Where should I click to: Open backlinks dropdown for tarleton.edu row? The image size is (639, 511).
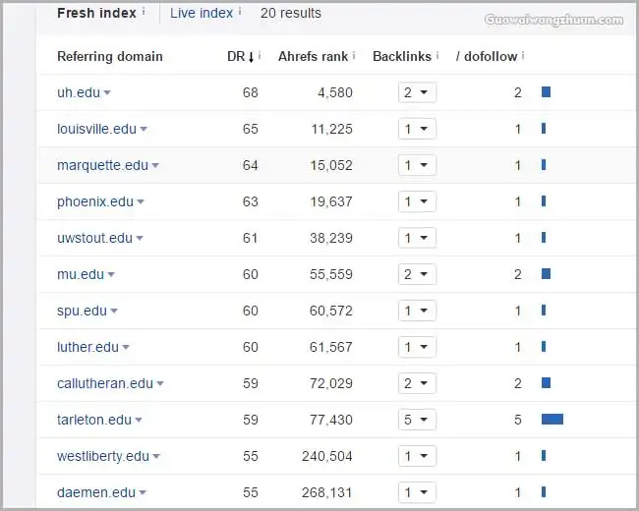click(x=417, y=420)
